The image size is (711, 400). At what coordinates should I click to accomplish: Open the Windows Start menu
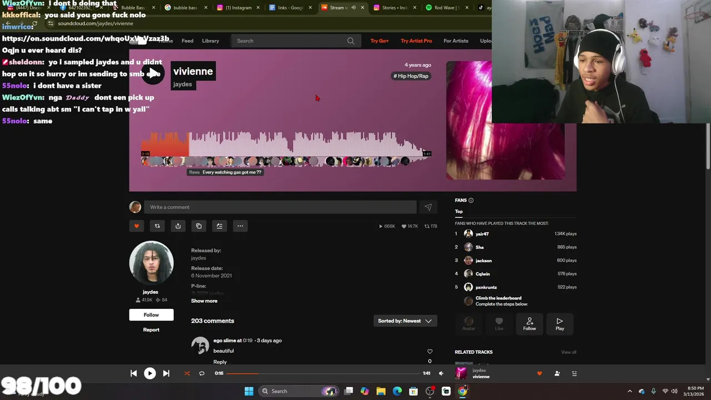coord(249,391)
